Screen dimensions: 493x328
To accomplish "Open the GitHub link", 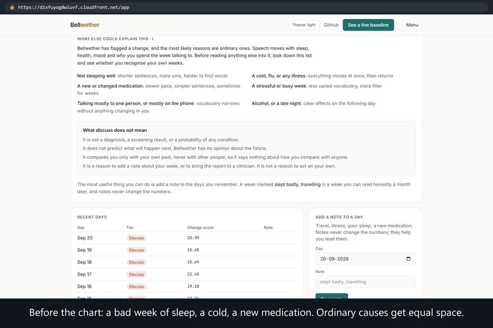I will click(x=331, y=25).
